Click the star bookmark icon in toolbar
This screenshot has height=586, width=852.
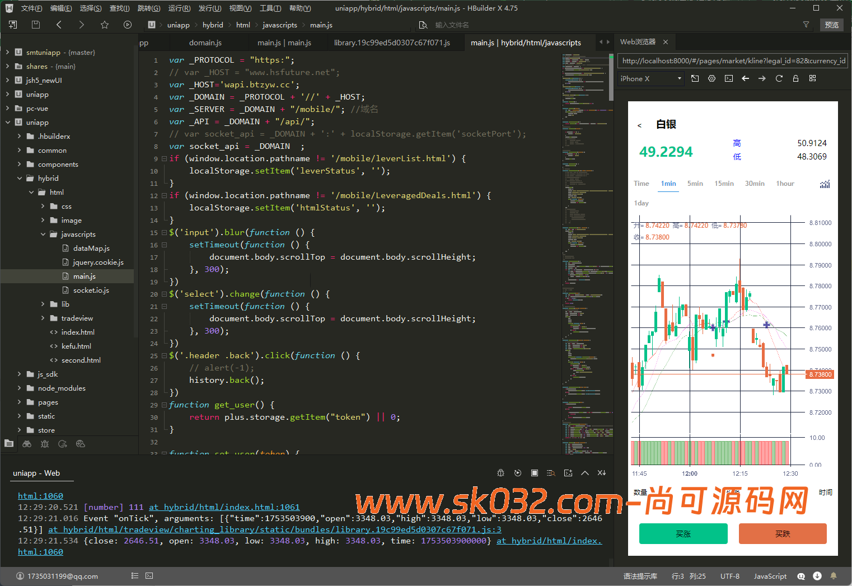(x=105, y=25)
